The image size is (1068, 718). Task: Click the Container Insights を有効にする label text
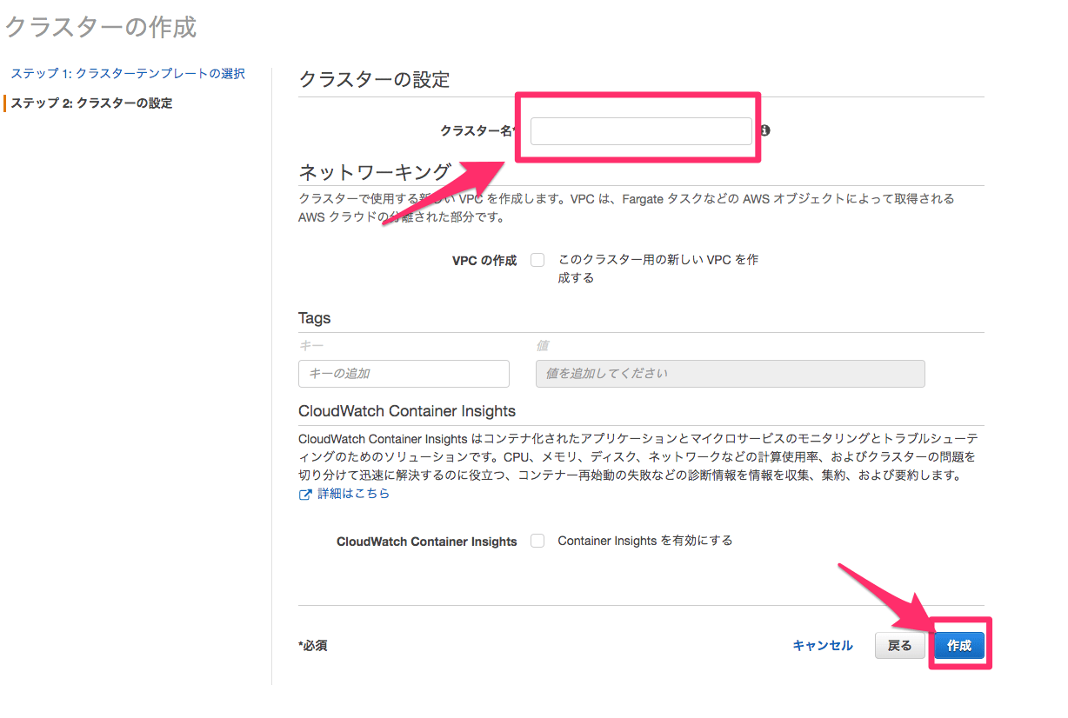644,541
